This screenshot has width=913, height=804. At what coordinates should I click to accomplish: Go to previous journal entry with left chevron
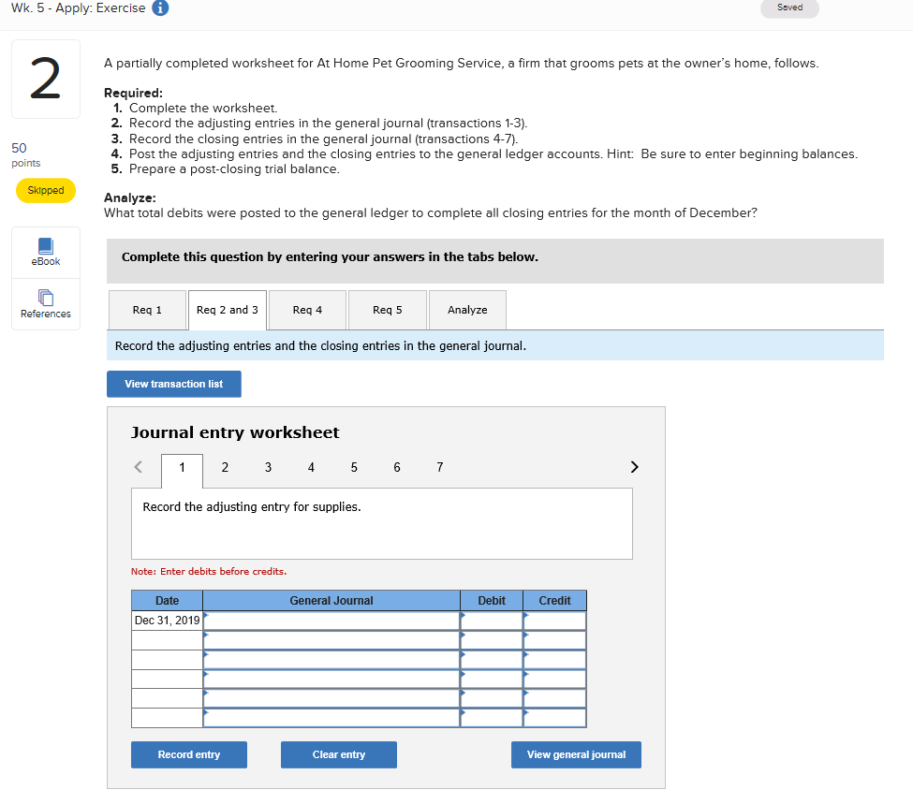pyautogui.click(x=138, y=467)
